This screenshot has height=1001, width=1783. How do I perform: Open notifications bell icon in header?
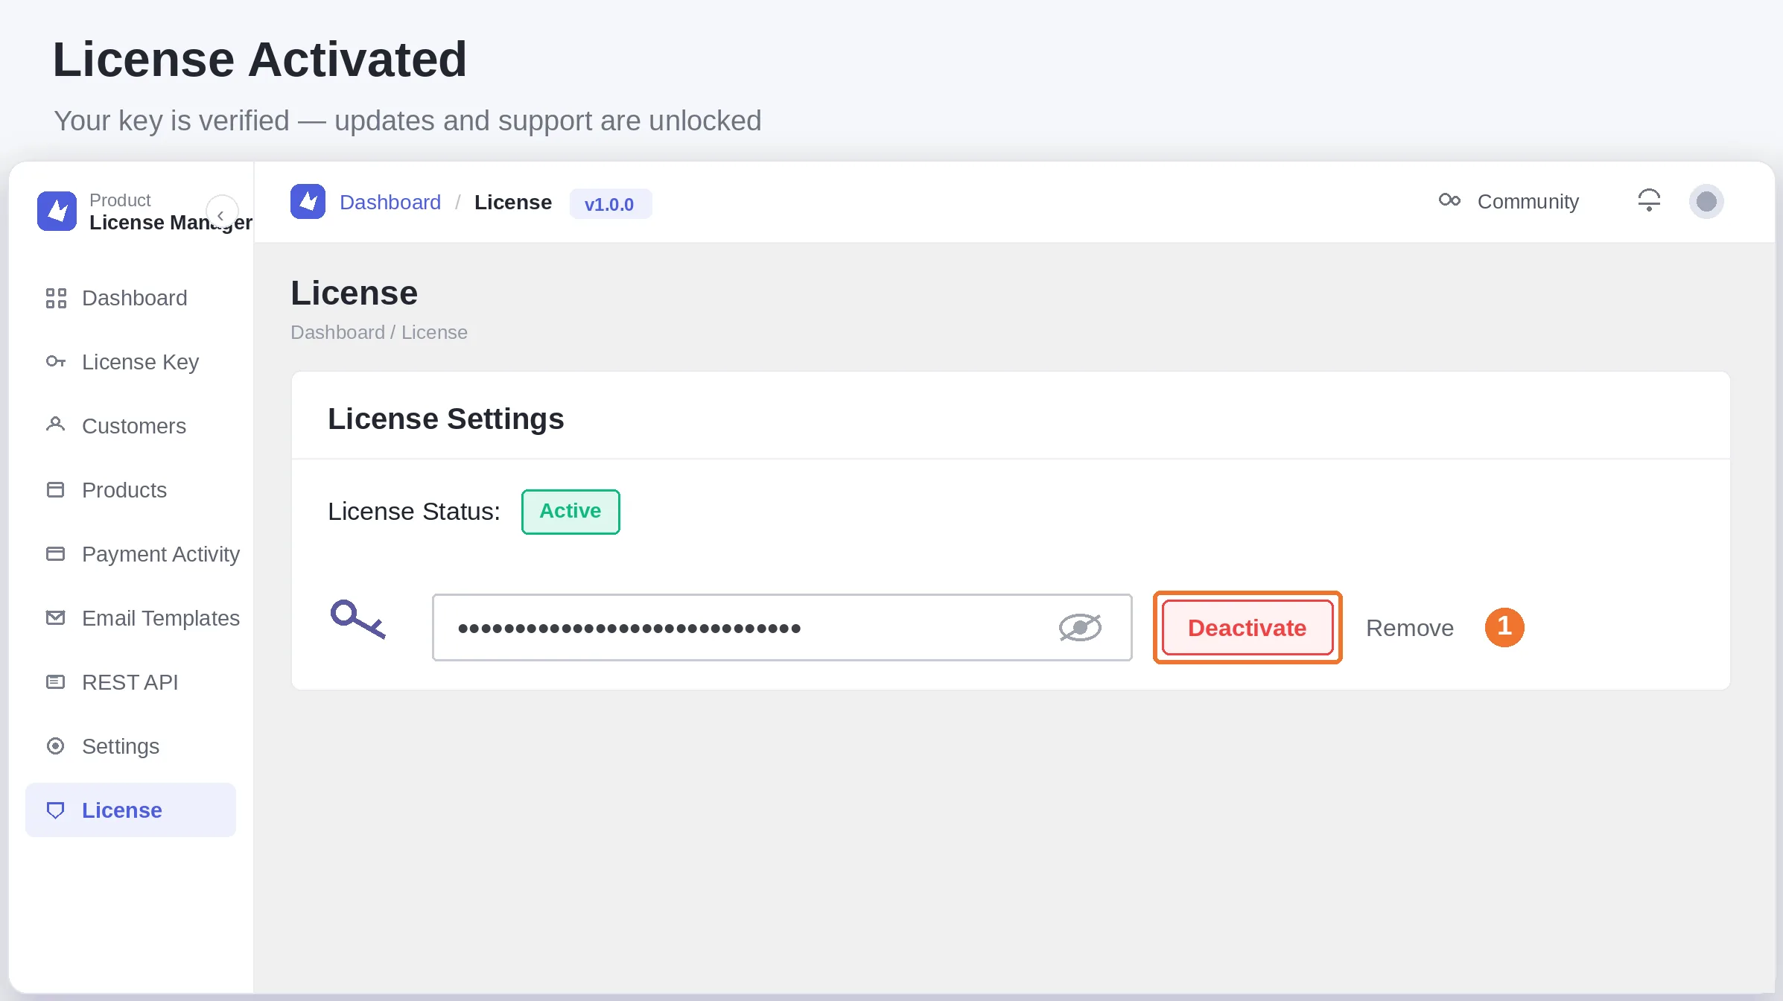(1649, 200)
